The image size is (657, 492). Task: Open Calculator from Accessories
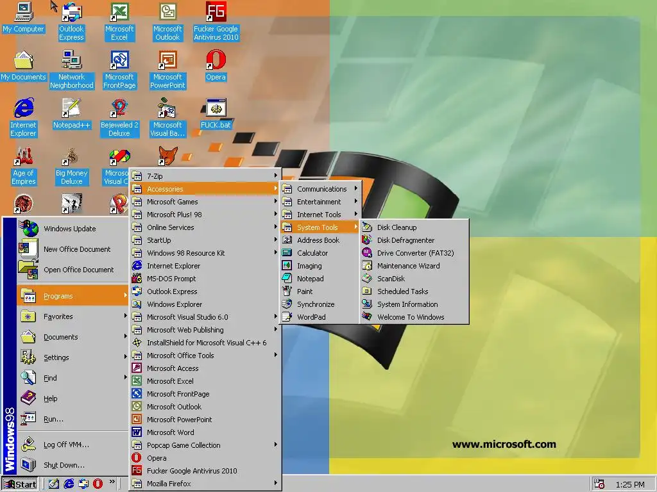click(x=320, y=252)
